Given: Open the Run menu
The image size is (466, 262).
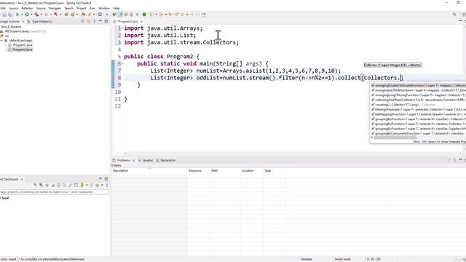Looking at the screenshot, I should pos(92,8).
